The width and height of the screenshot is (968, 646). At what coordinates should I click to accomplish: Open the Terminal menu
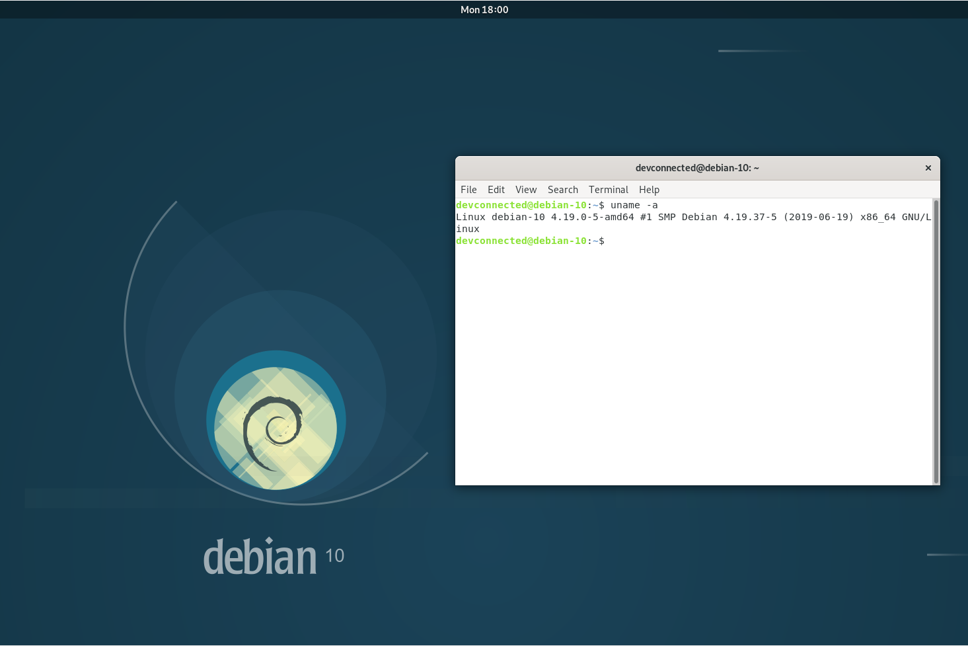click(609, 190)
